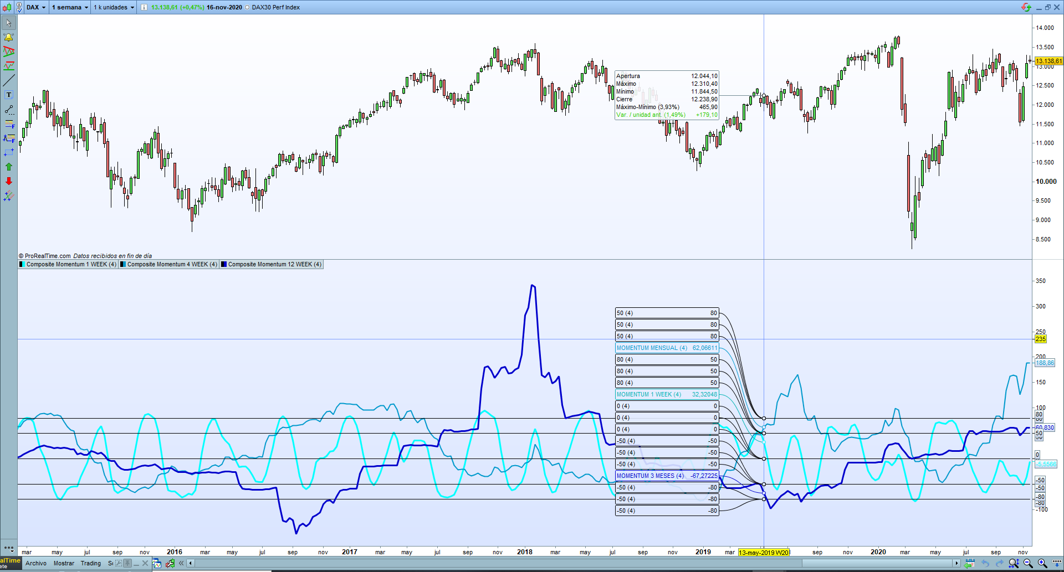Click the -5,5566 indicator value tag
Image resolution: width=1064 pixels, height=572 pixels.
[1046, 464]
